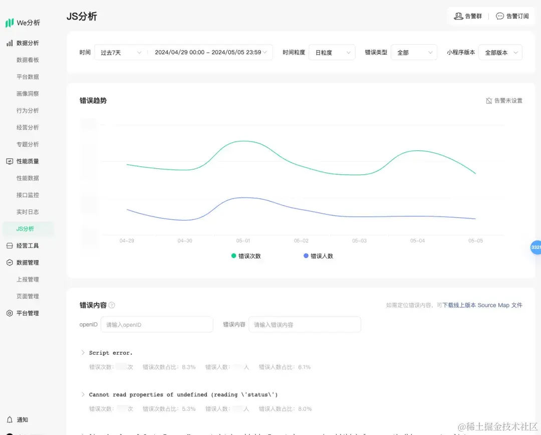
Task: Click the 05-01 axis label on the chart
Action: 243,241
